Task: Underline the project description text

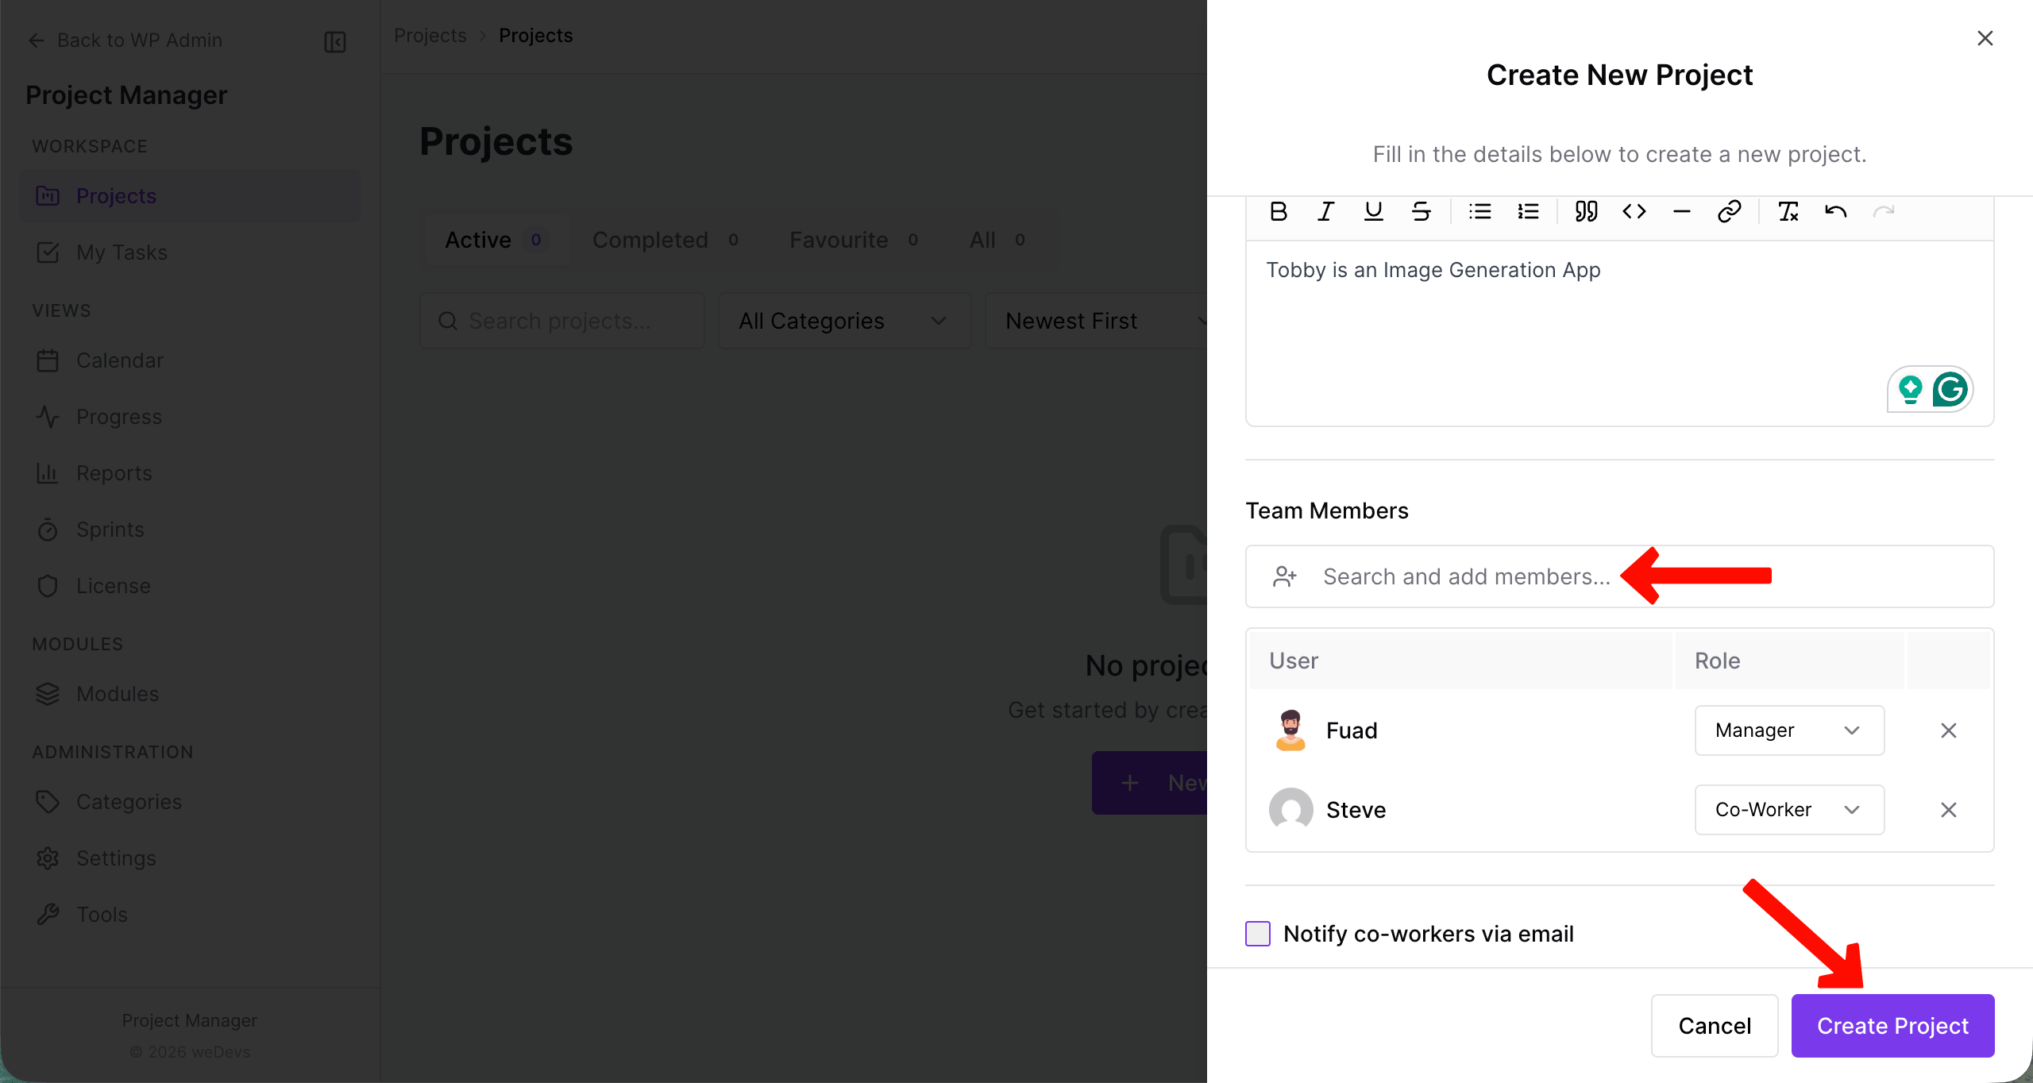Action: 1374,211
